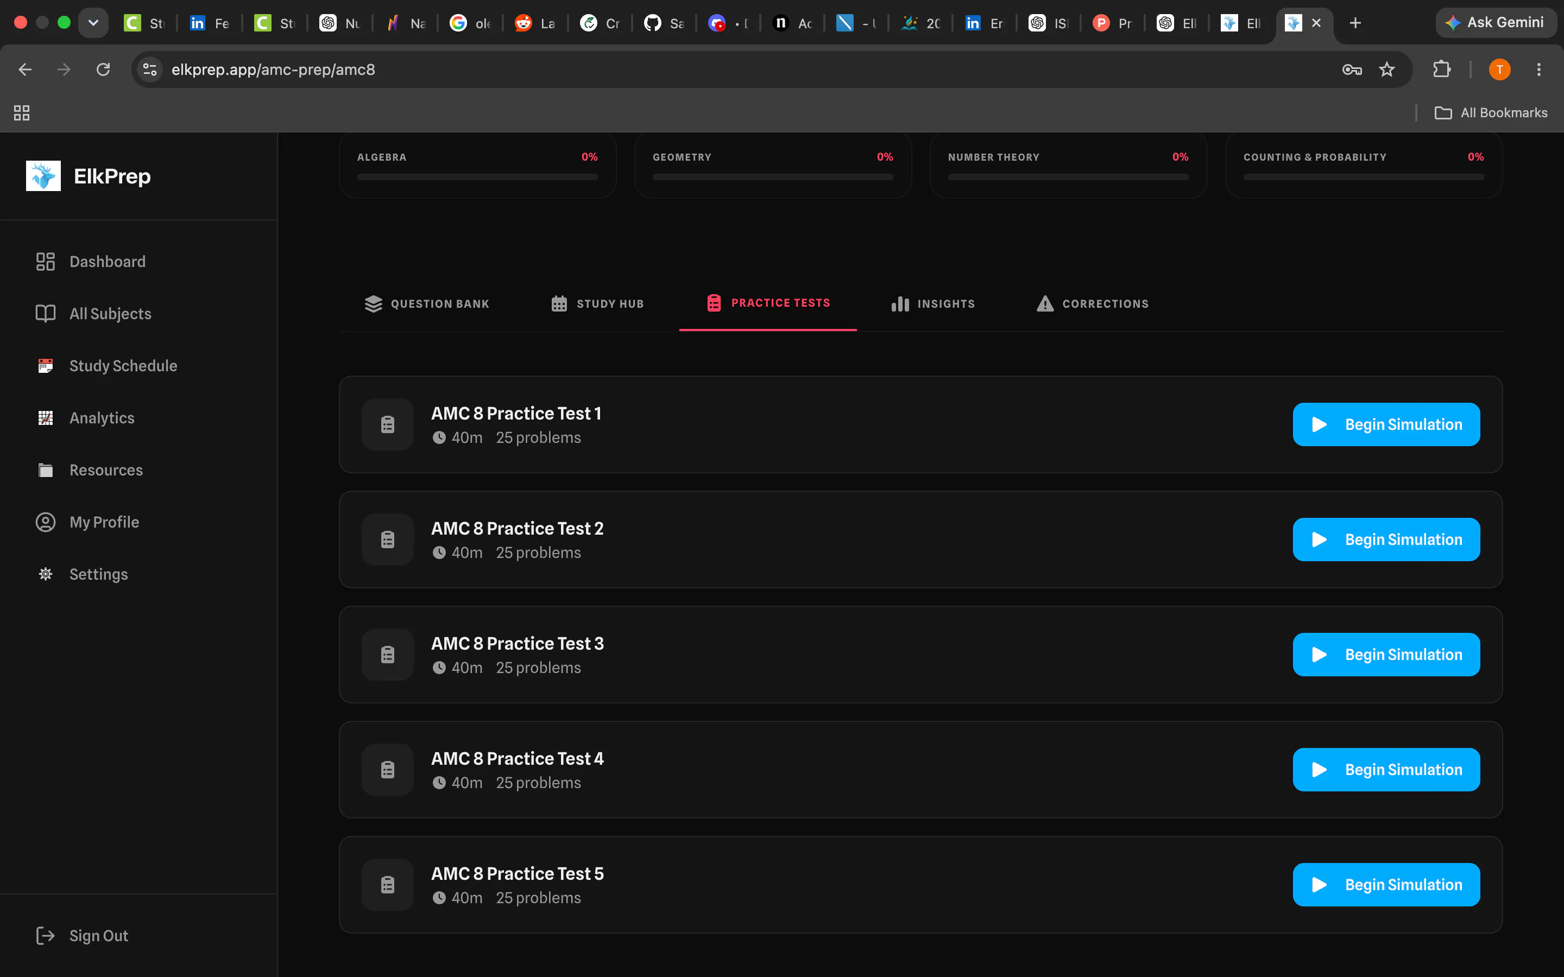Click the Algebra progress bar

pyautogui.click(x=477, y=177)
